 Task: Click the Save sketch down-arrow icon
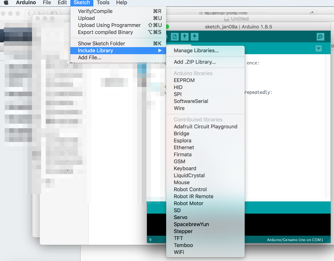pos(195,37)
